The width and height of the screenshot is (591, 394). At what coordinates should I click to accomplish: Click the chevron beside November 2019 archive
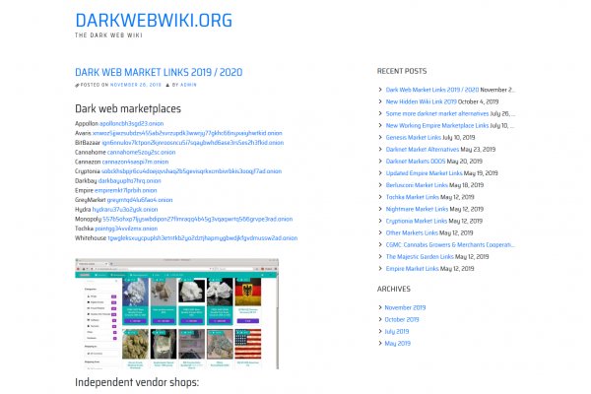click(x=380, y=307)
